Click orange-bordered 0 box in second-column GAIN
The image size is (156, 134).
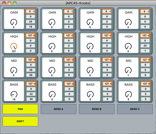(x=69, y=12)
